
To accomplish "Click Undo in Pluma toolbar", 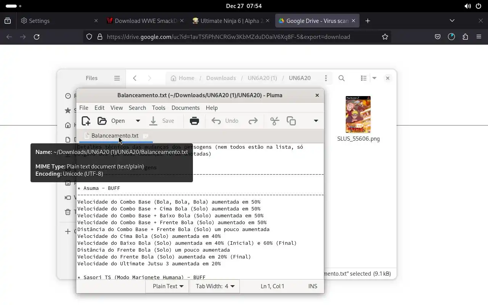I will click(225, 121).
